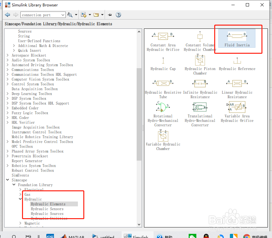
Task: Open WeChat from the taskbar
Action: point(193,236)
